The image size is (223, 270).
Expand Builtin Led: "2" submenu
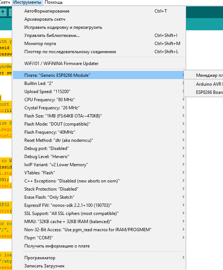(99, 83)
